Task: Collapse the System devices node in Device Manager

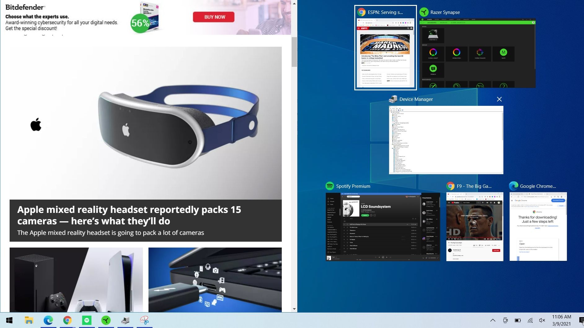Action: pyautogui.click(x=392, y=149)
